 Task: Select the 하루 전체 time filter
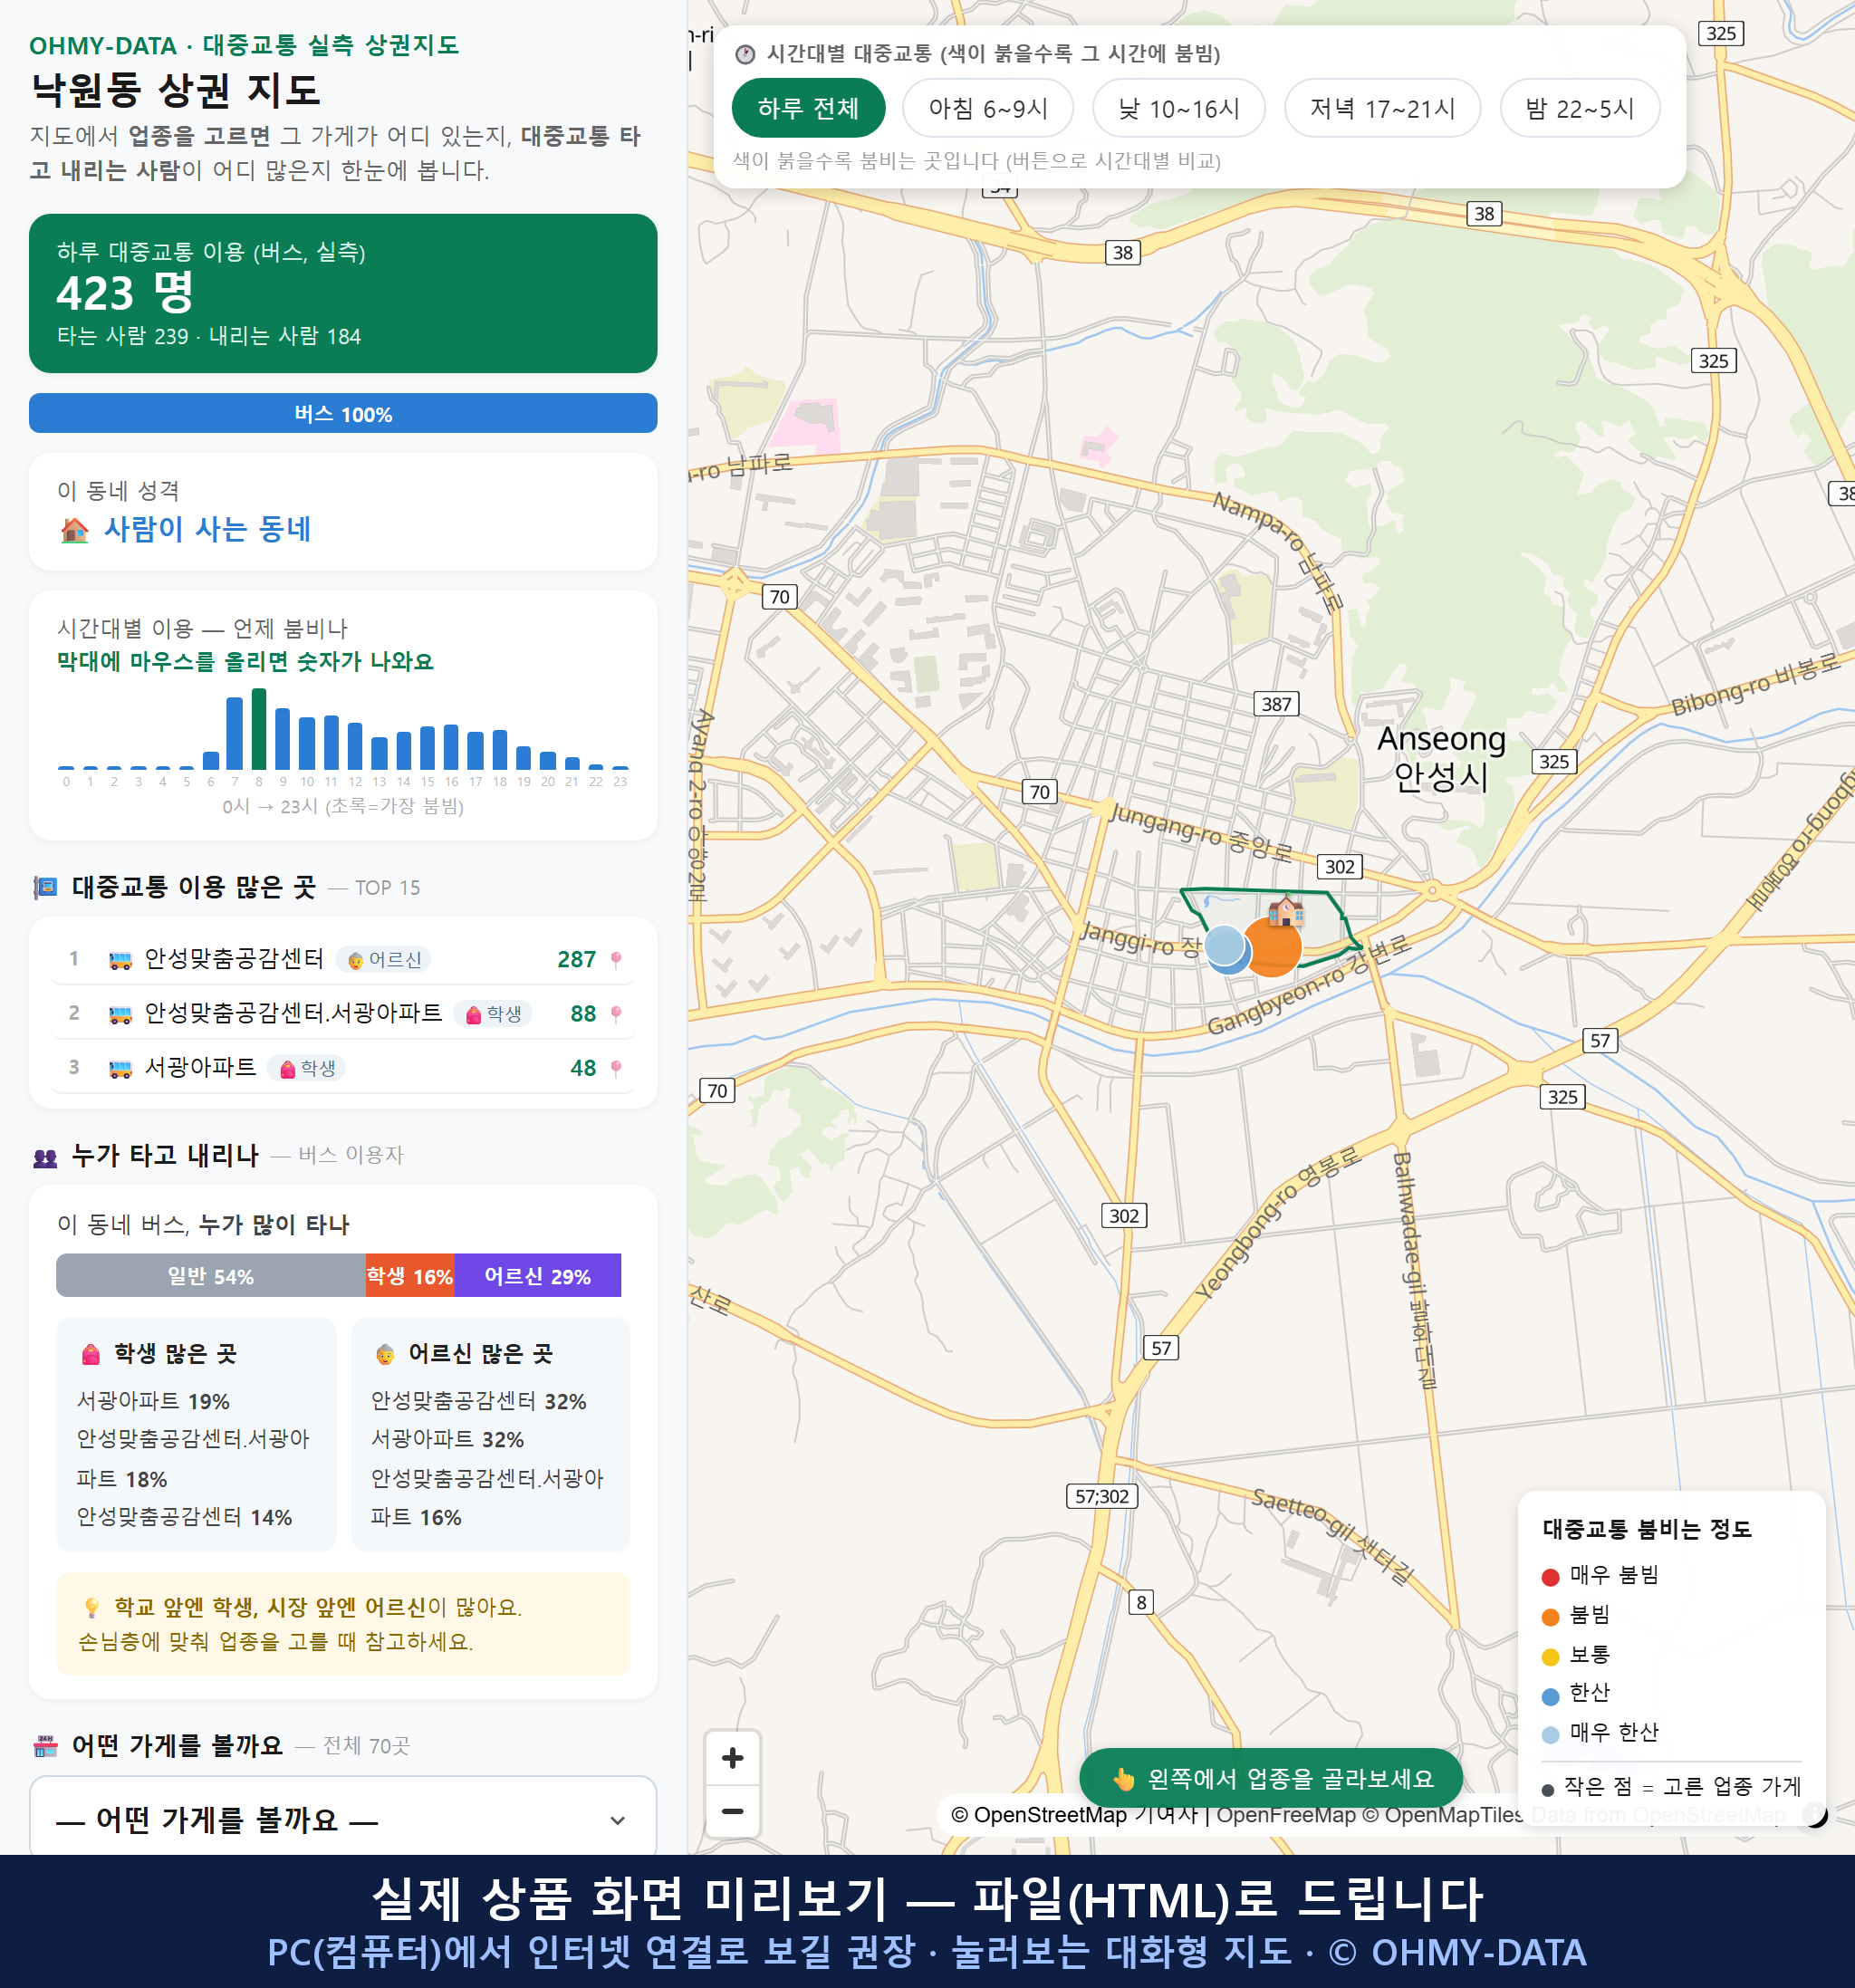pos(808,108)
